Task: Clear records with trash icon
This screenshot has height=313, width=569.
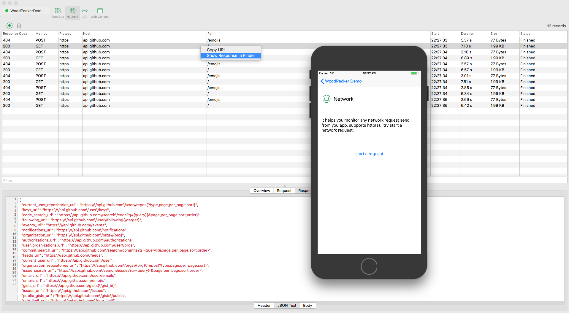Action: 19,26
